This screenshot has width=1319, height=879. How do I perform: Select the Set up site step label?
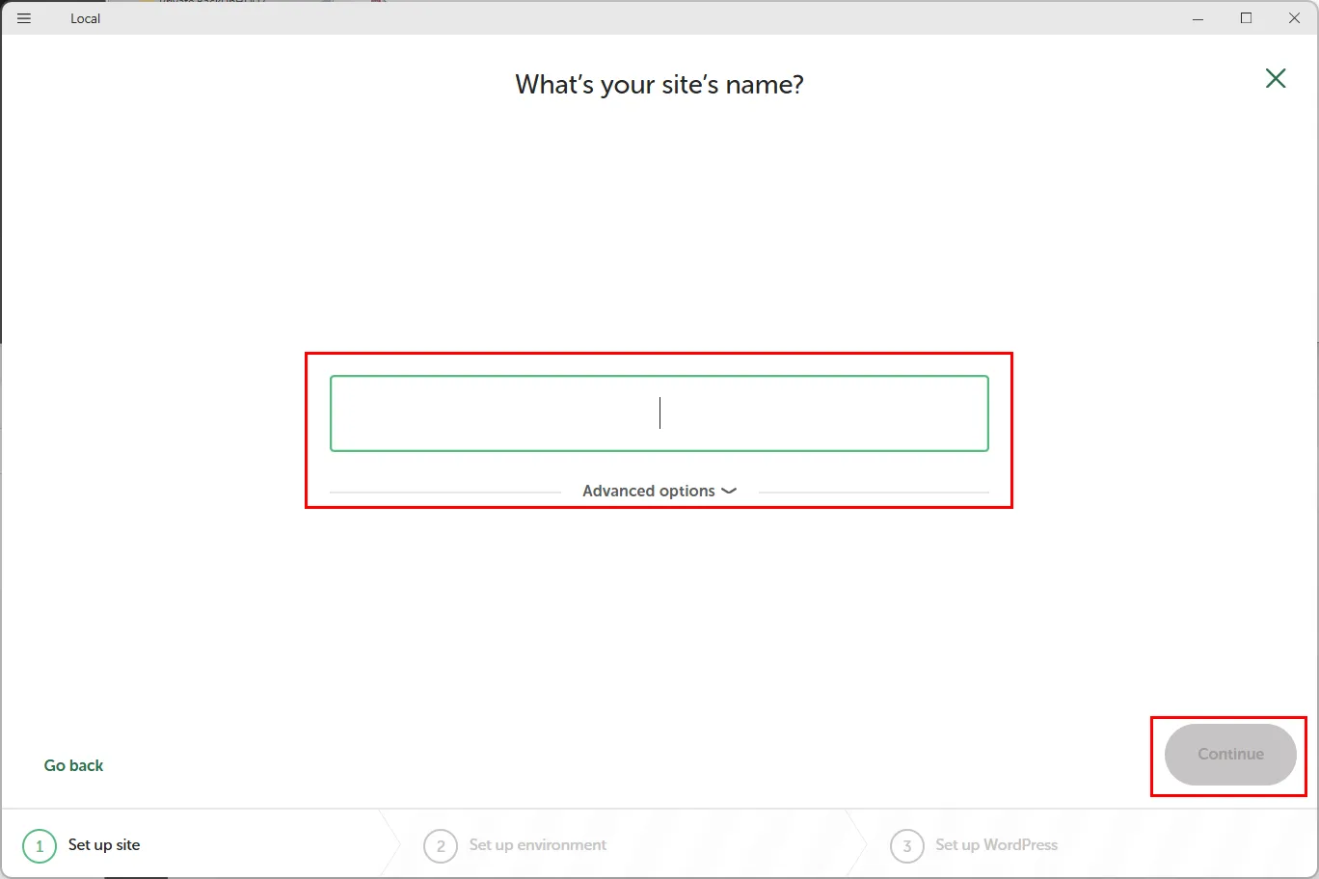click(104, 845)
